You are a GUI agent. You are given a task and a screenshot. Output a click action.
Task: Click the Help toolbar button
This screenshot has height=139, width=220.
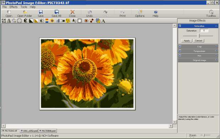click(155, 13)
